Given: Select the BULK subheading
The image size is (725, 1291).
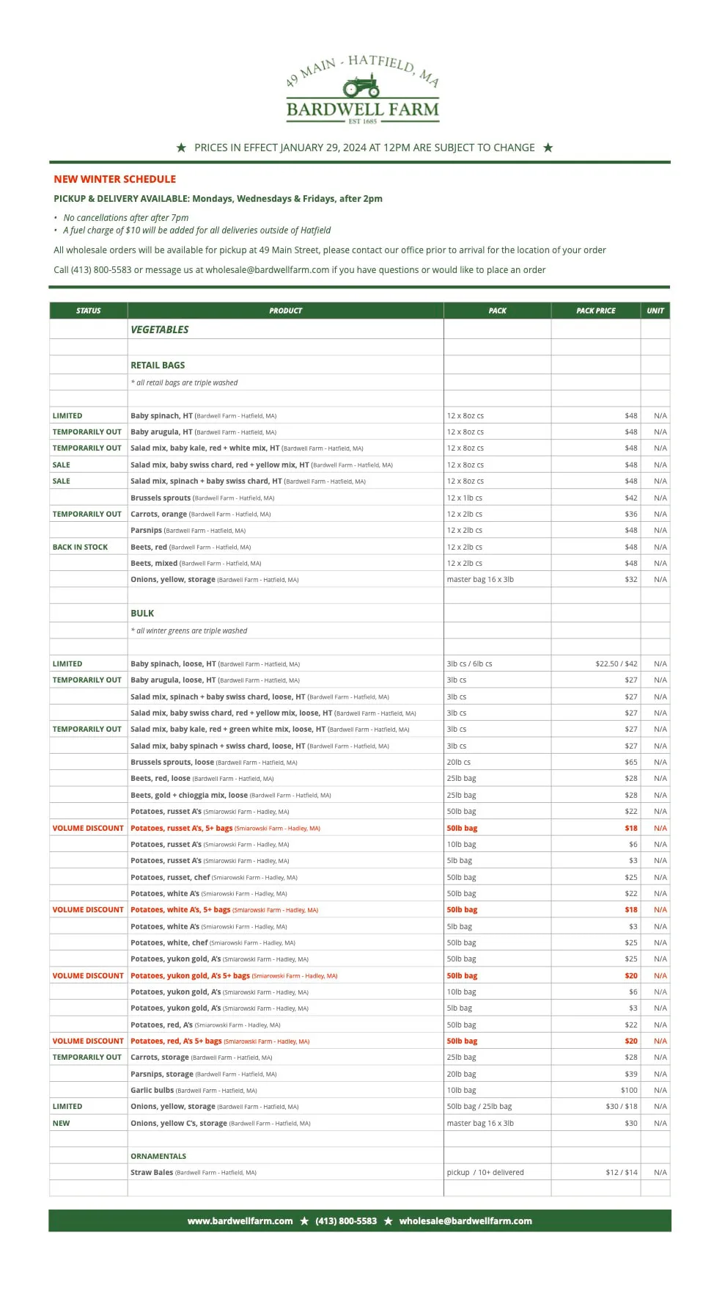Looking at the screenshot, I should pos(142,614).
